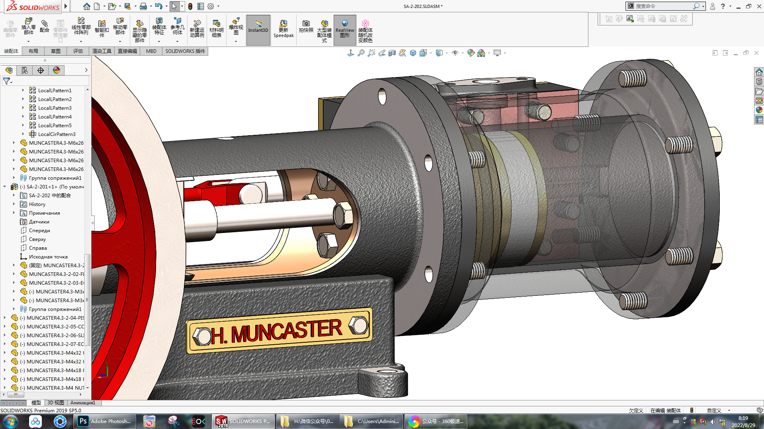Toggle RealView 图形 graphics
Screen dimensions: 764x429
click(x=345, y=30)
